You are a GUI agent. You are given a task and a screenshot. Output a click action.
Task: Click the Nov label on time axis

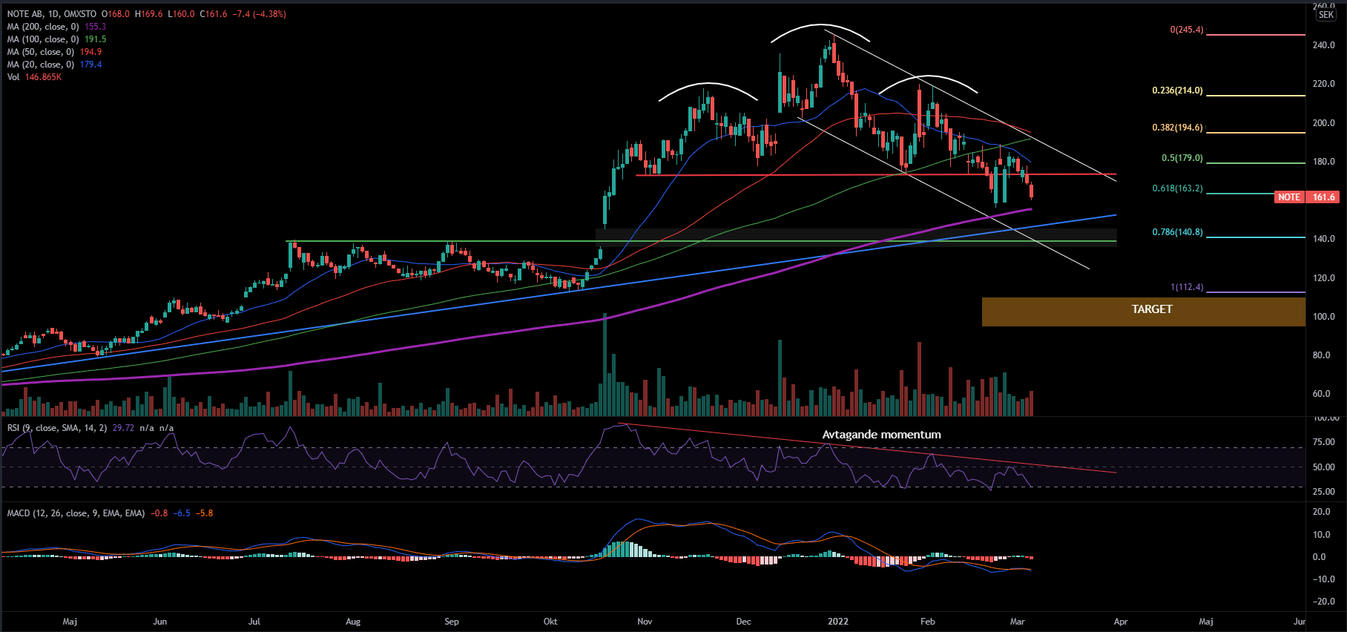(645, 622)
